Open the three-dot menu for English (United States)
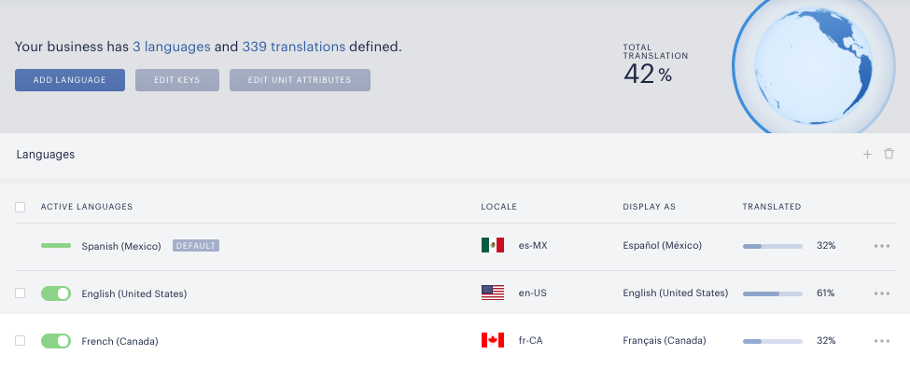Screen dimensions: 910x368 [x=882, y=293]
